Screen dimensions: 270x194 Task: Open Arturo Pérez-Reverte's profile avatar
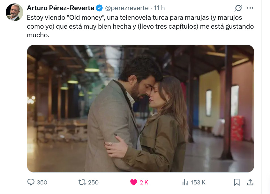tap(14, 12)
